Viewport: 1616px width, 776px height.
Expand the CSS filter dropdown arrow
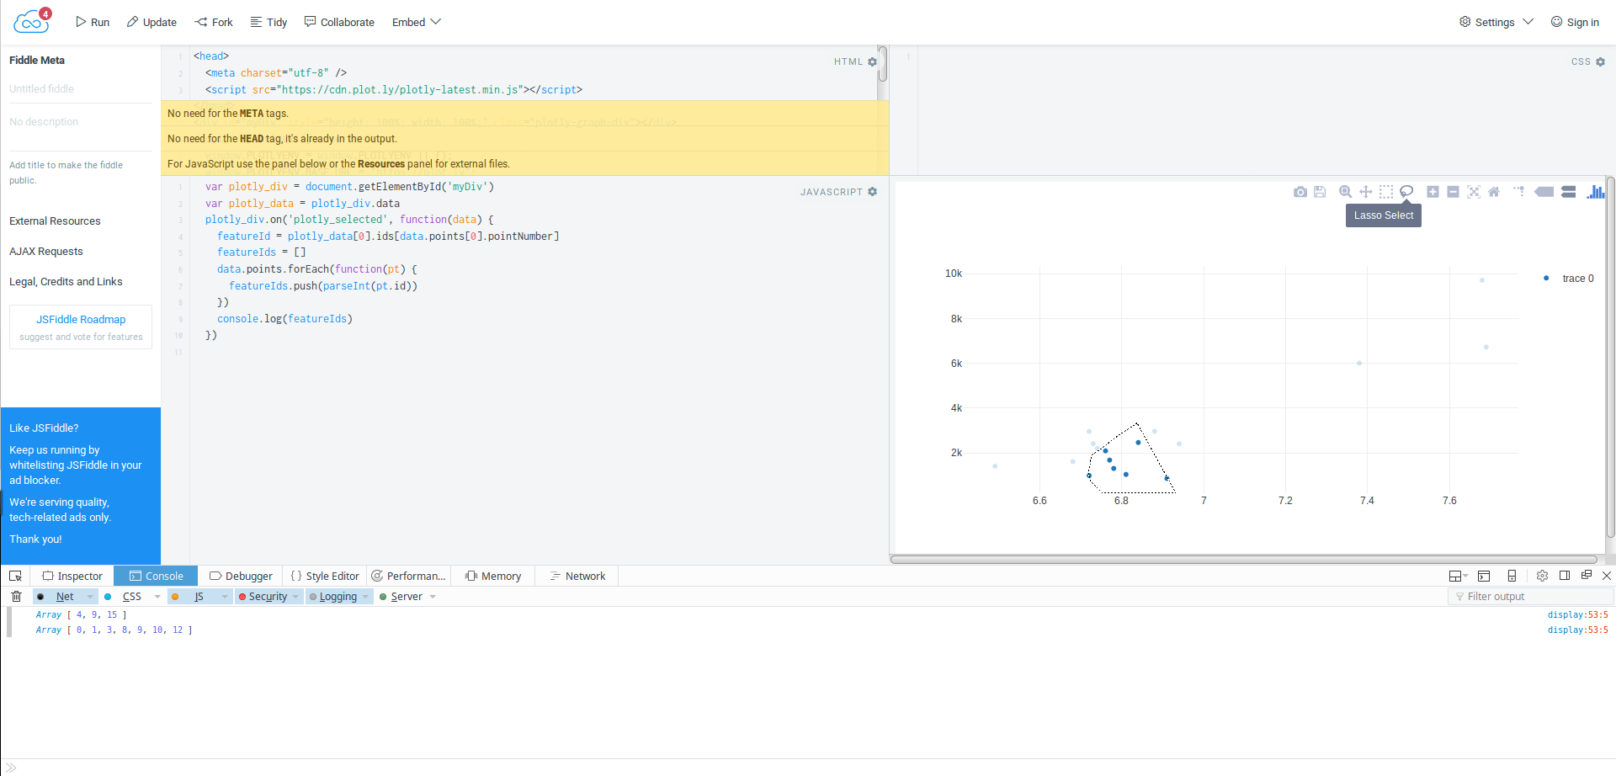[157, 597]
